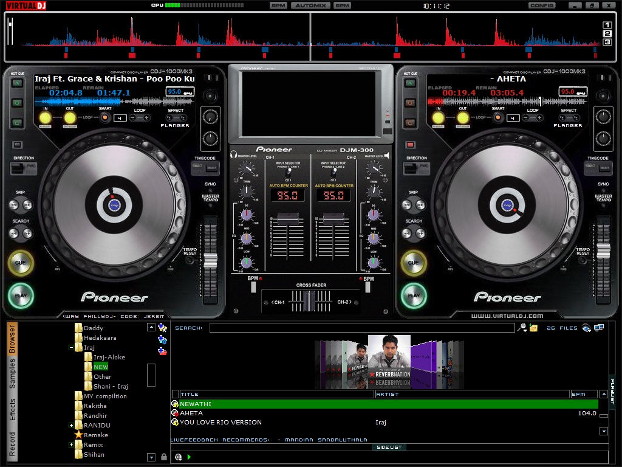Click hot cue C on right deck
Viewport: 622px width, 467px height.
(x=410, y=123)
